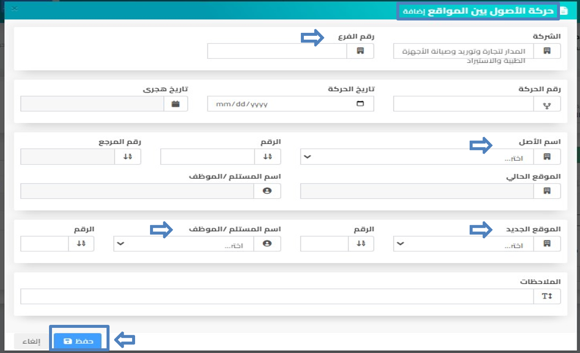Screen dimensions: 580x353
Task: Focus the رقم الحركة input field
Action: [x=464, y=104]
